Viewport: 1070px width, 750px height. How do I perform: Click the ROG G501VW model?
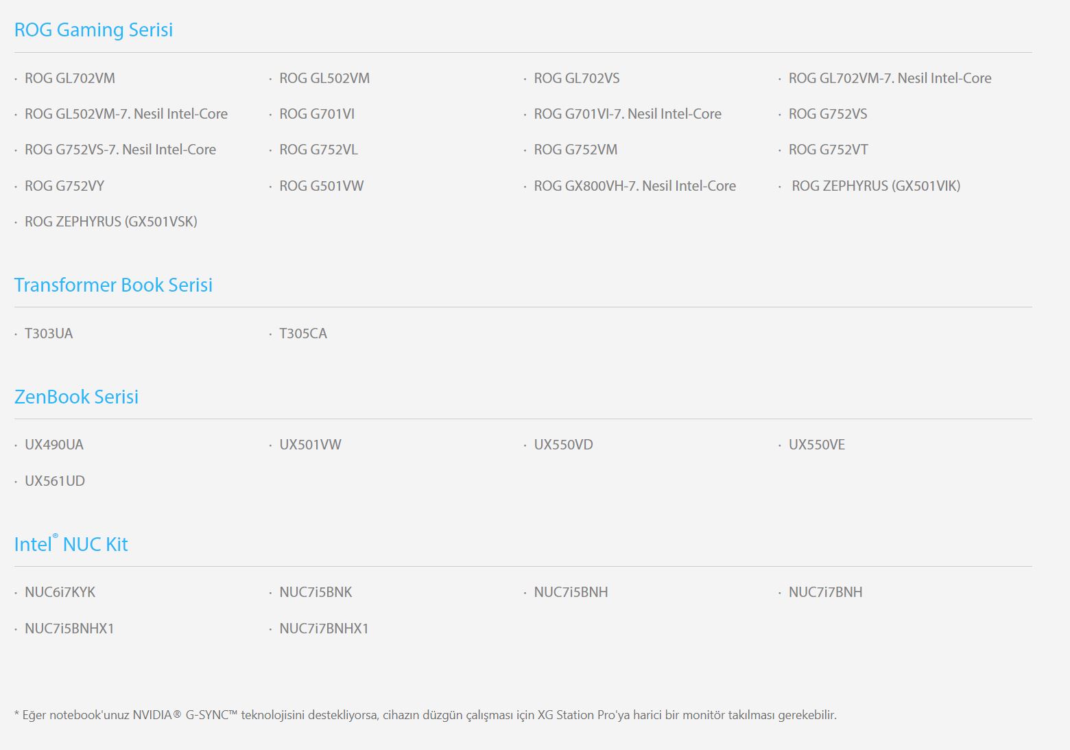pyautogui.click(x=321, y=186)
